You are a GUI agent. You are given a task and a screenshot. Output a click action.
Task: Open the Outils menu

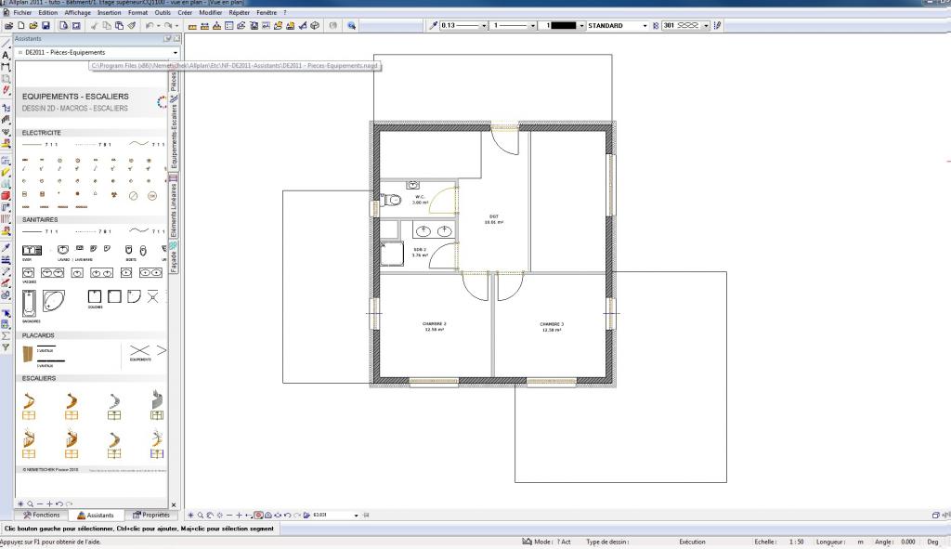point(163,13)
